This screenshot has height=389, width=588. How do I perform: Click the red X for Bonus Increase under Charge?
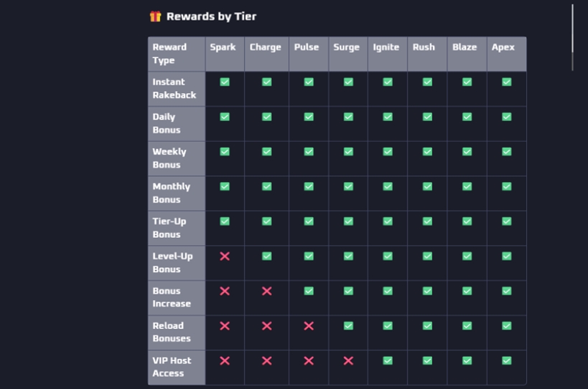tap(266, 291)
